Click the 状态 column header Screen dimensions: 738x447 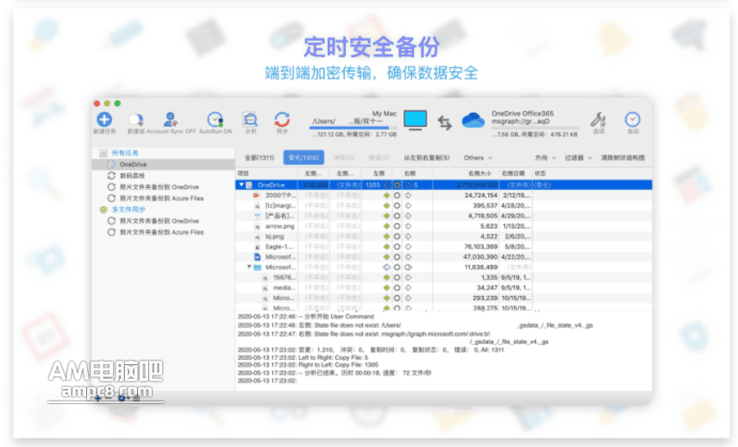[592, 173]
